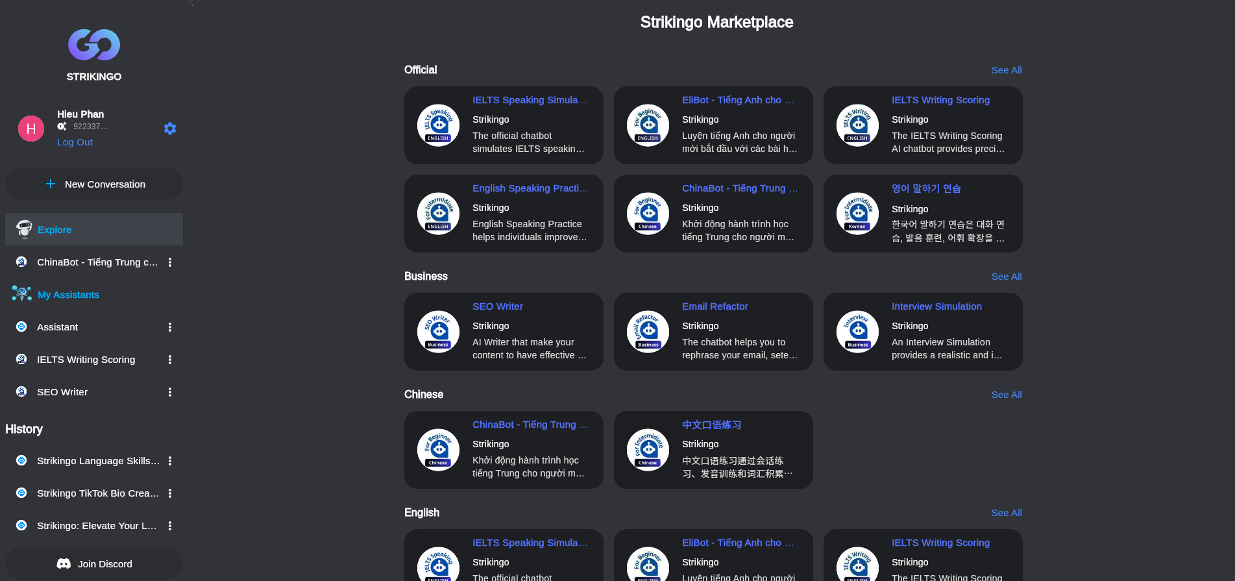Viewport: 1235px width, 581px height.
Task: Open the Assistant item in sidebar
Action: point(94,327)
